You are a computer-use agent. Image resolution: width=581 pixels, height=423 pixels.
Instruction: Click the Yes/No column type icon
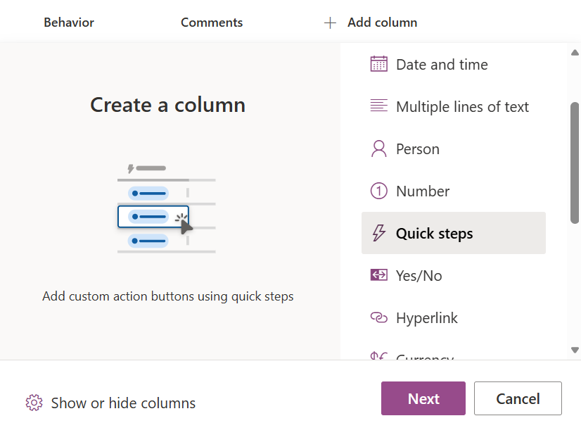point(379,275)
